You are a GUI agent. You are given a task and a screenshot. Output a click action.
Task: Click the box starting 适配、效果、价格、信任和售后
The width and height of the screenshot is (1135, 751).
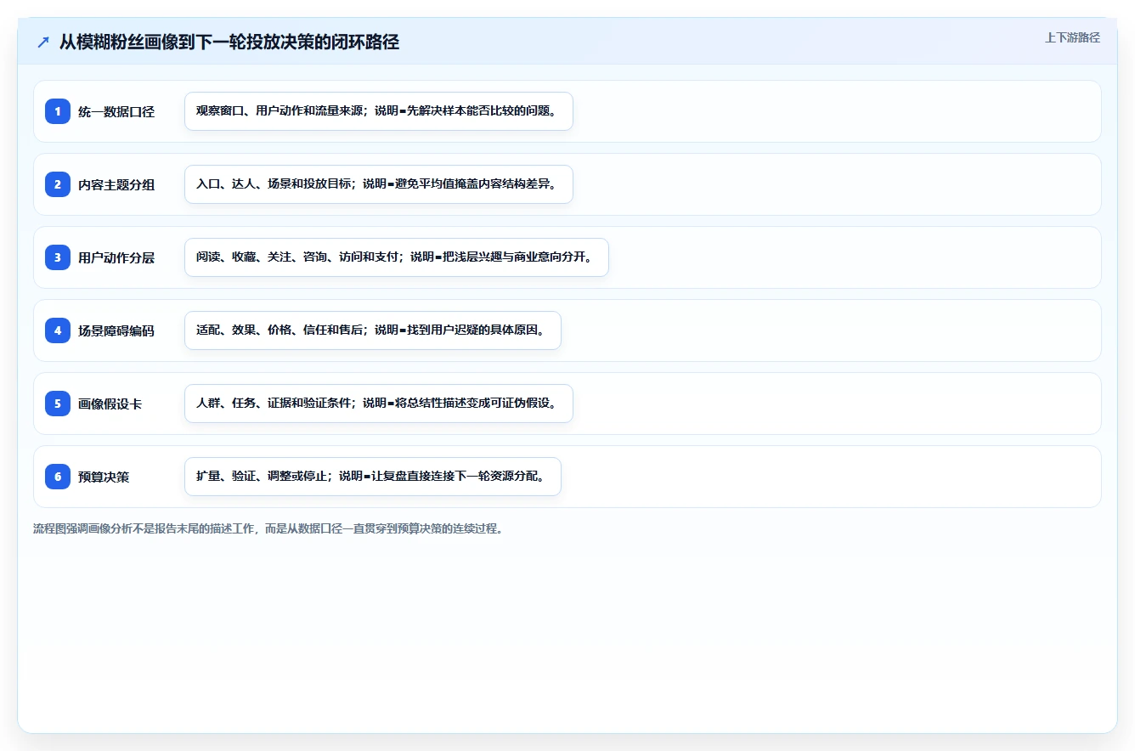[x=373, y=330]
